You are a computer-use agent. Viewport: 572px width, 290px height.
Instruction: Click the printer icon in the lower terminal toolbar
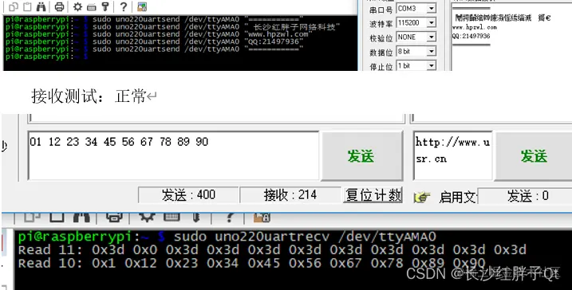click(x=114, y=217)
